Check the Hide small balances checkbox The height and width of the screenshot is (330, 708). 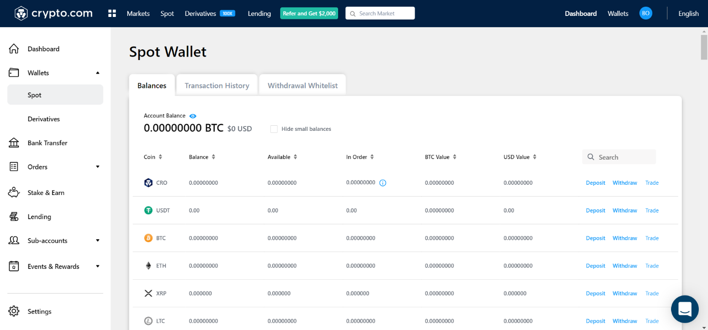[x=274, y=129]
